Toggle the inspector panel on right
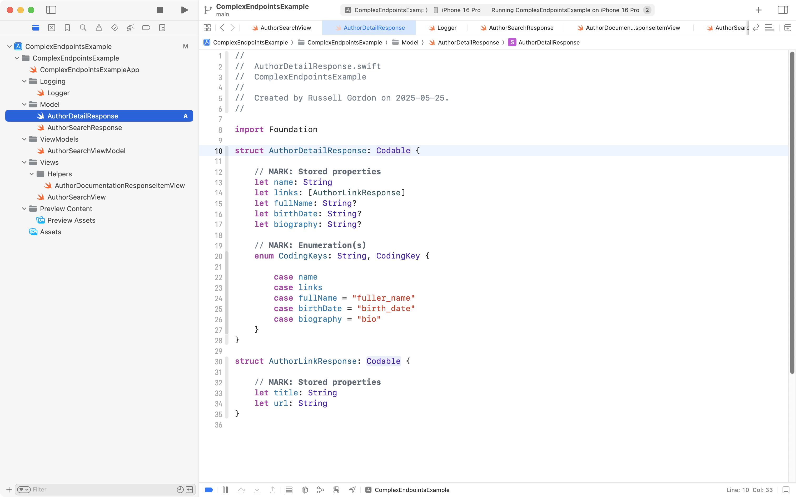796x497 pixels. tap(783, 10)
